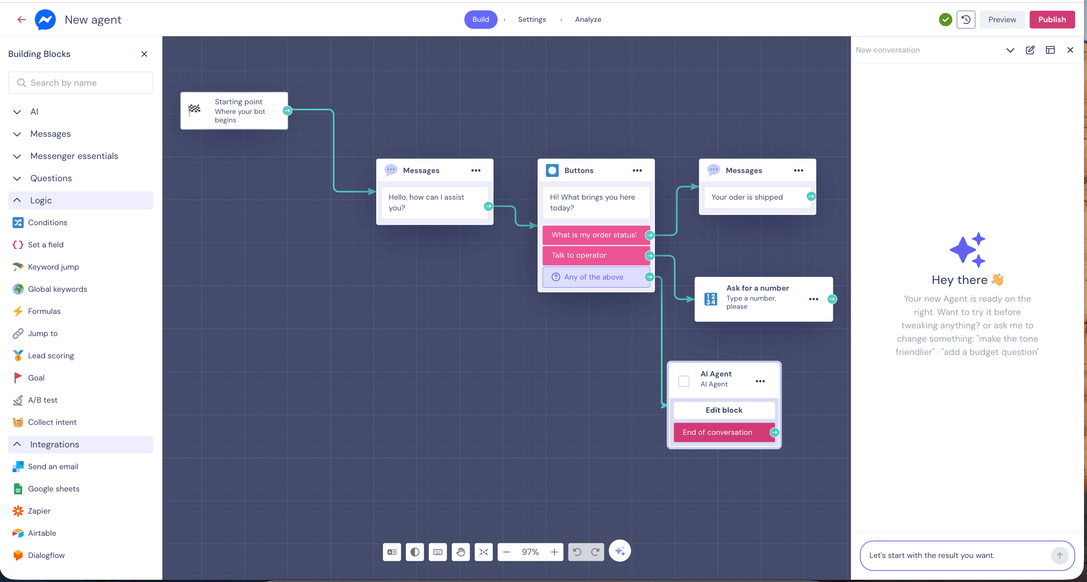Collapse the Integrations category
1087x582 pixels.
[x=81, y=444]
